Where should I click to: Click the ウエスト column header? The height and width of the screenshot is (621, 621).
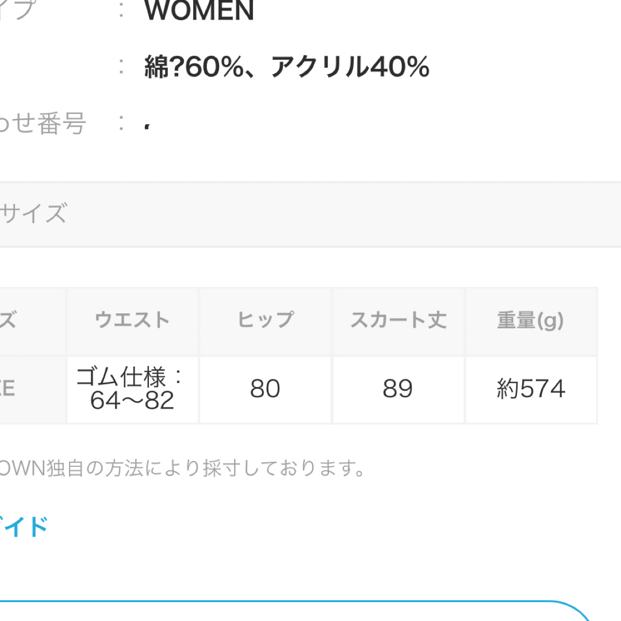coord(132,321)
